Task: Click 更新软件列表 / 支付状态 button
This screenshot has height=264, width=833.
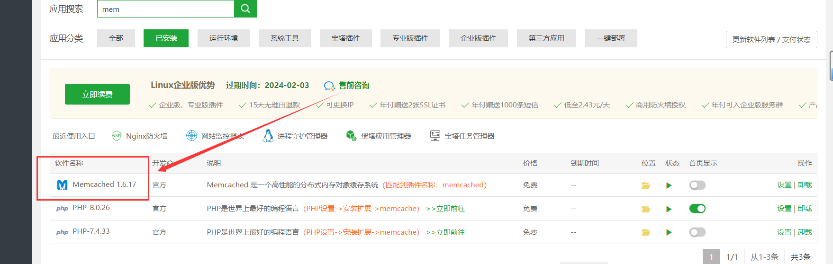Action: click(771, 40)
